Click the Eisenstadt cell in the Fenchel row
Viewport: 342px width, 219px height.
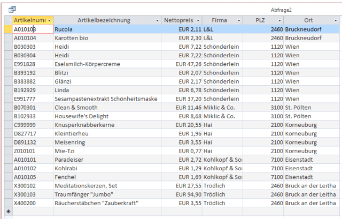(310, 177)
